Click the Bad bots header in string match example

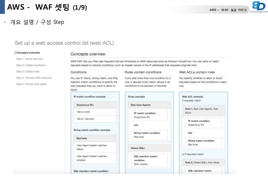click(95, 138)
